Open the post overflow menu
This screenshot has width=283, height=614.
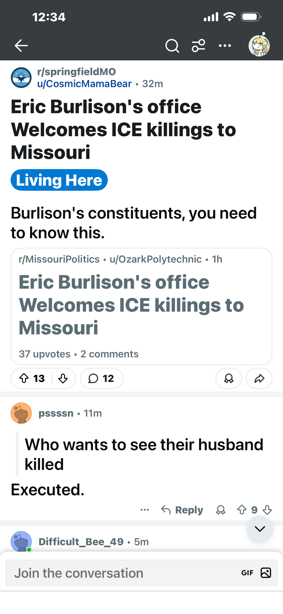pyautogui.click(x=225, y=46)
